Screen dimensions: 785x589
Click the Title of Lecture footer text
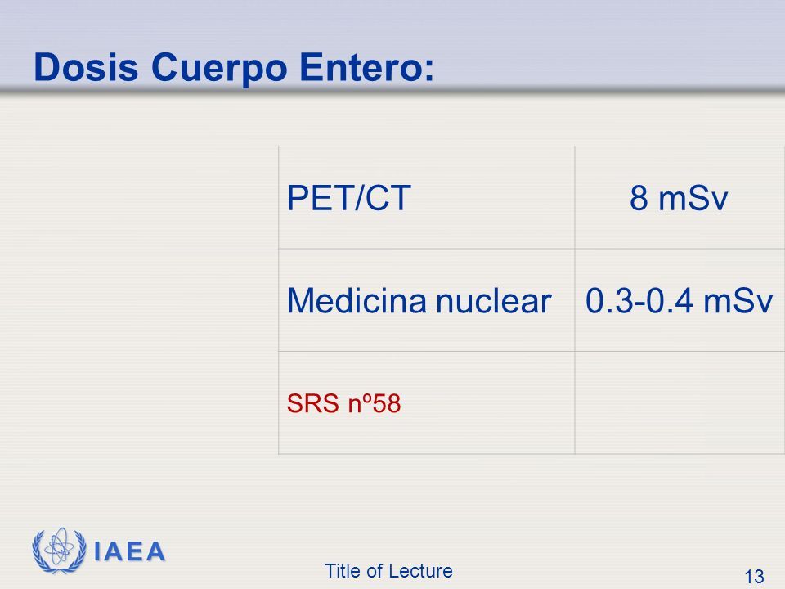pyautogui.click(x=388, y=570)
